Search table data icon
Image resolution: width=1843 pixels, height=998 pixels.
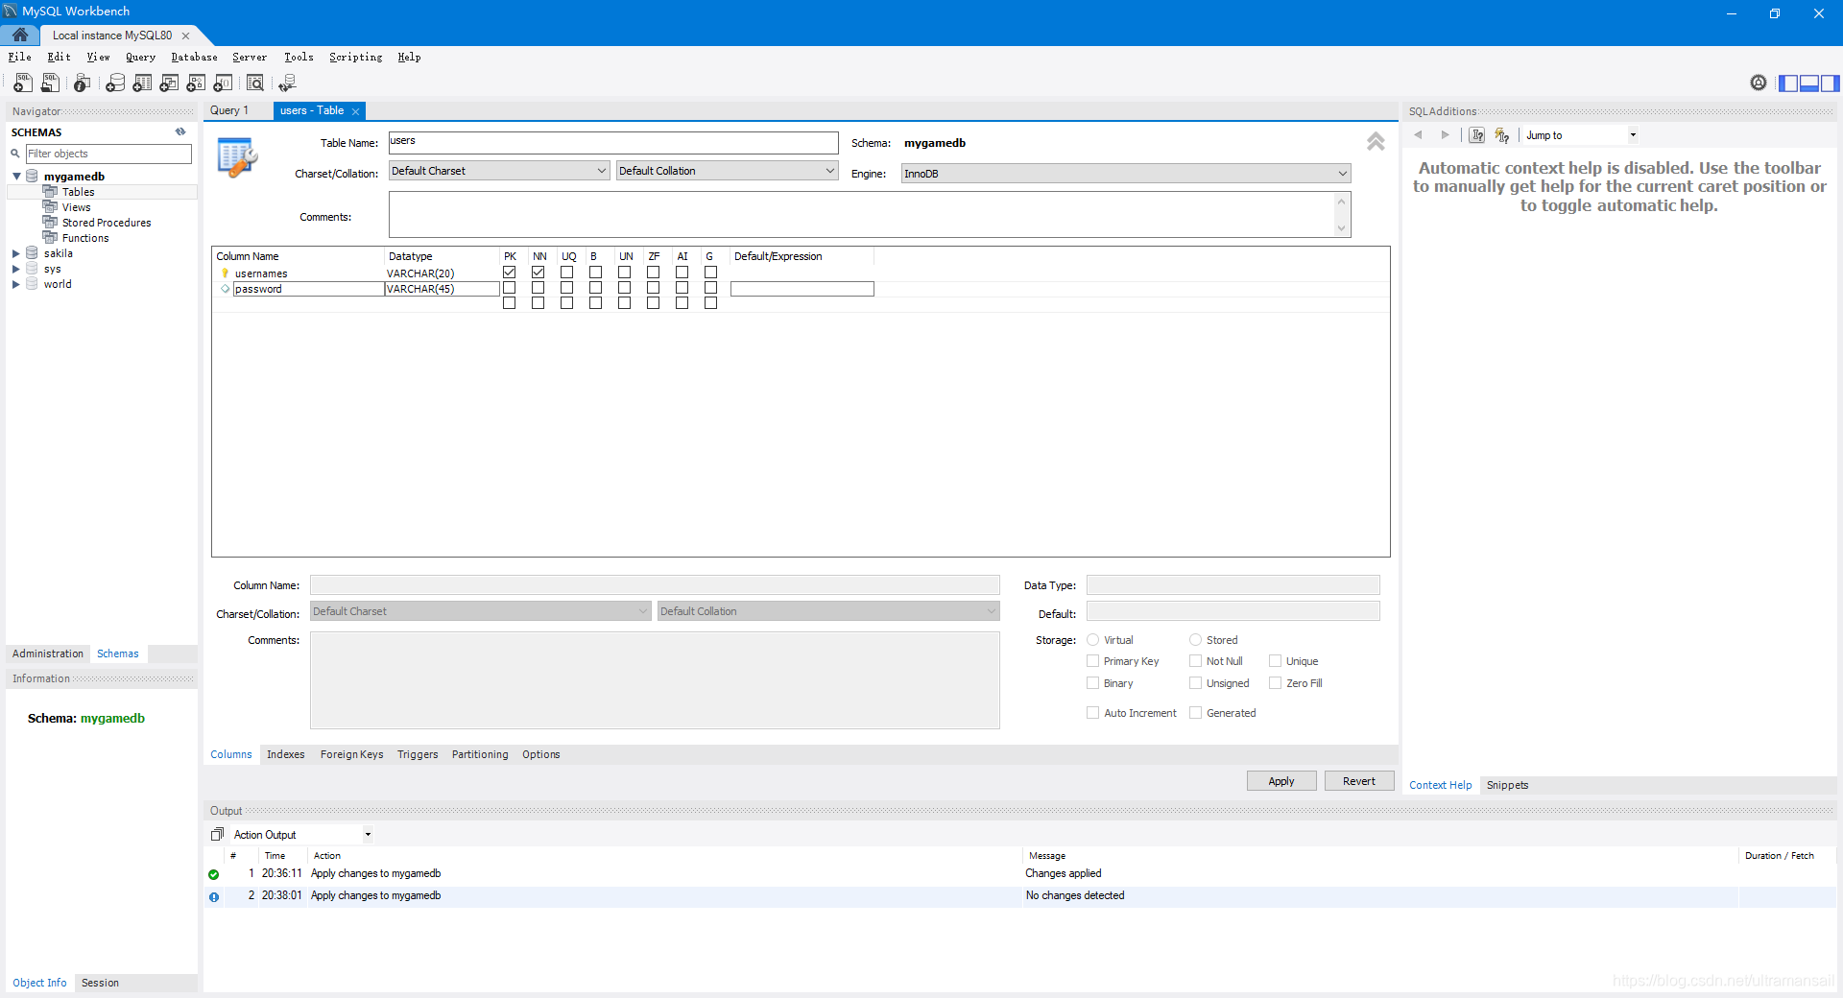[x=255, y=83]
